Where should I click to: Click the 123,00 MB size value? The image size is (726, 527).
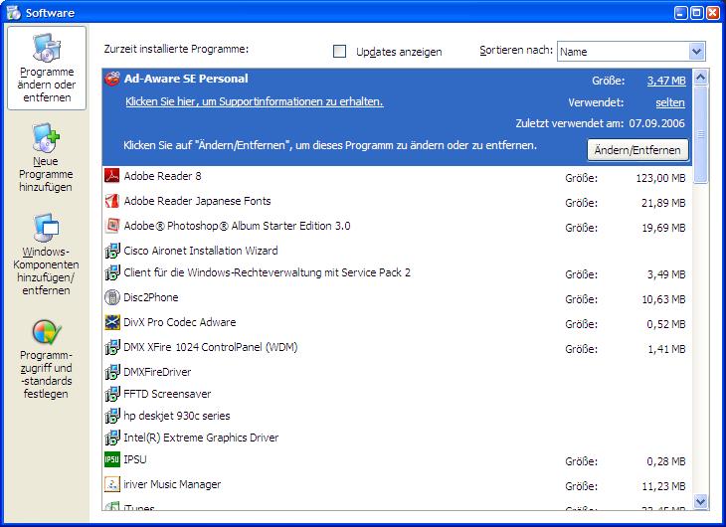660,178
